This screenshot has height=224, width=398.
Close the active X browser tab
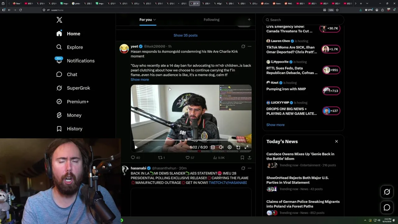(x=197, y=3)
